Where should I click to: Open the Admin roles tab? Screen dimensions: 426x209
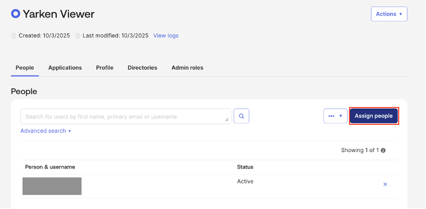tap(187, 68)
